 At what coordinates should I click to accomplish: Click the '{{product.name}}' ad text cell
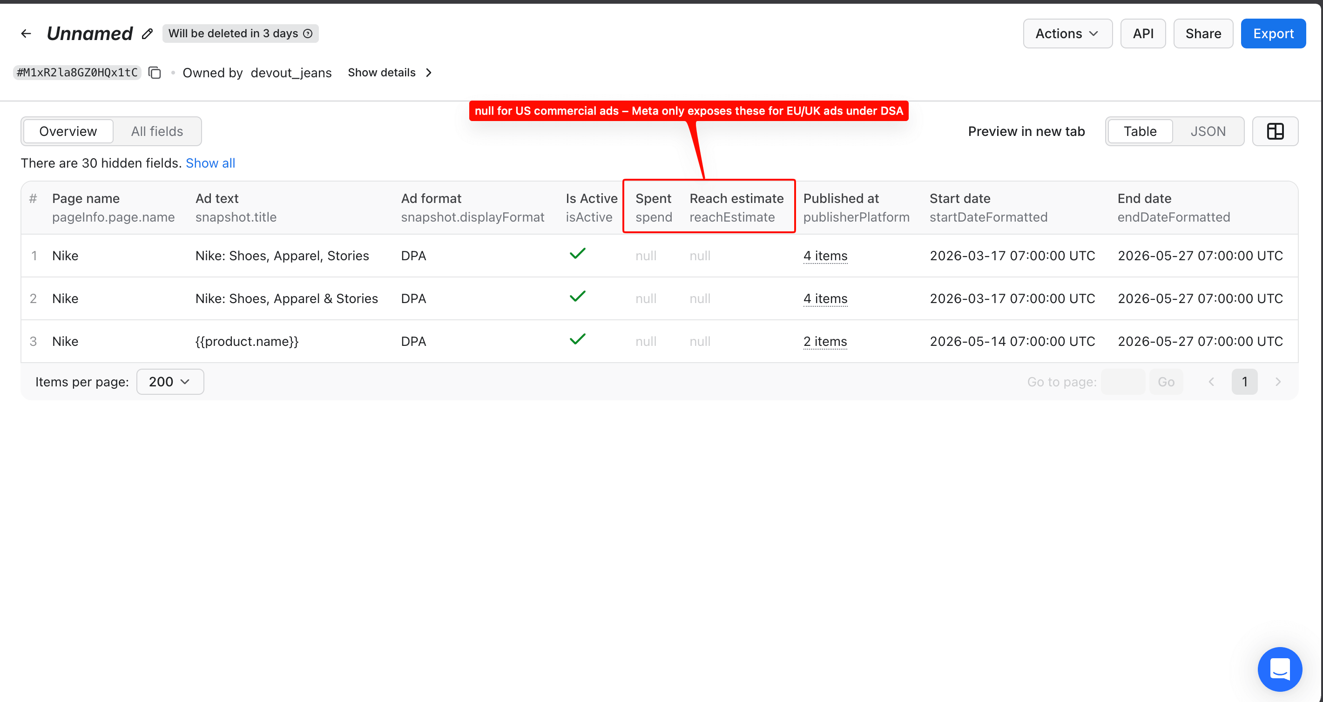click(x=247, y=341)
